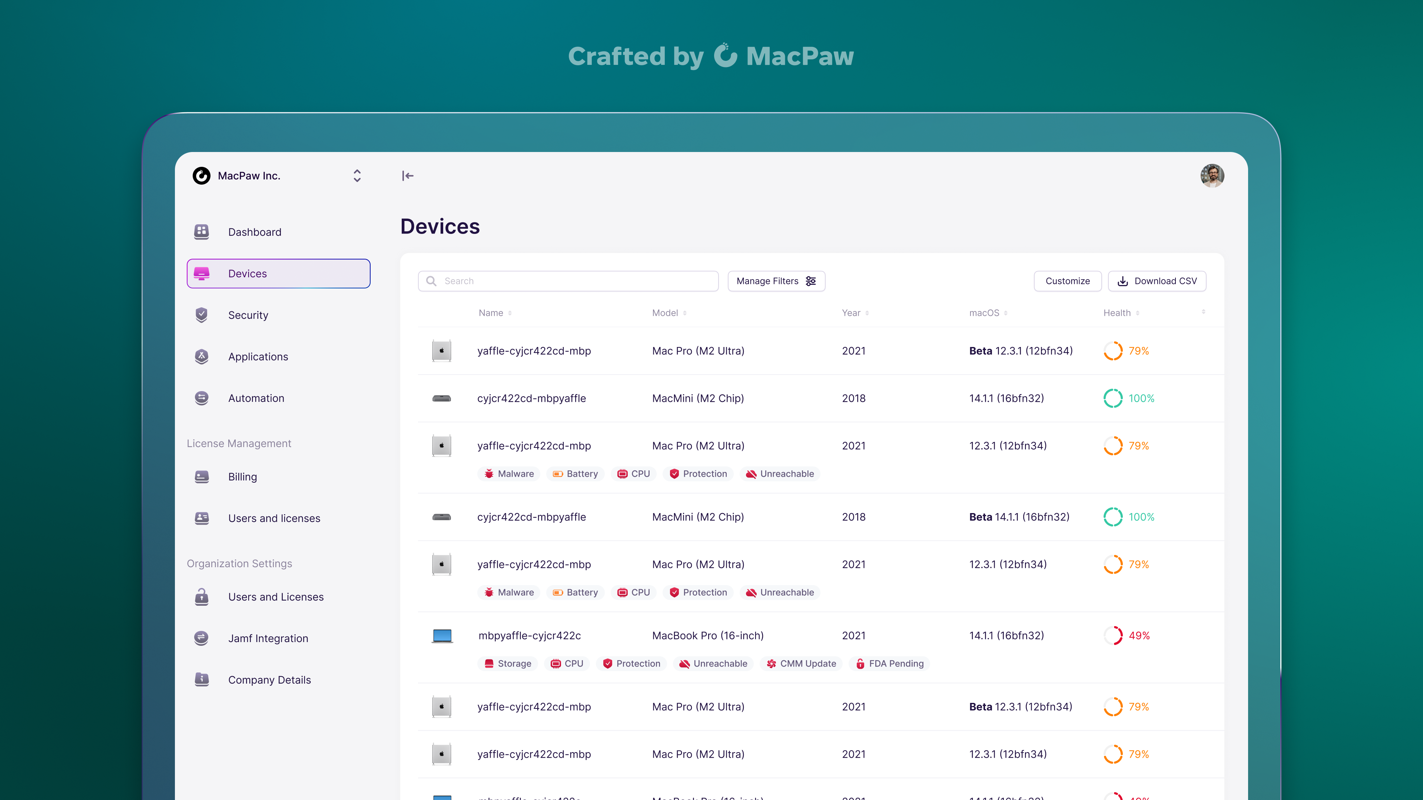Collapse the sidebar with arrow icon
Screen dimensions: 1423x800
[408, 176]
